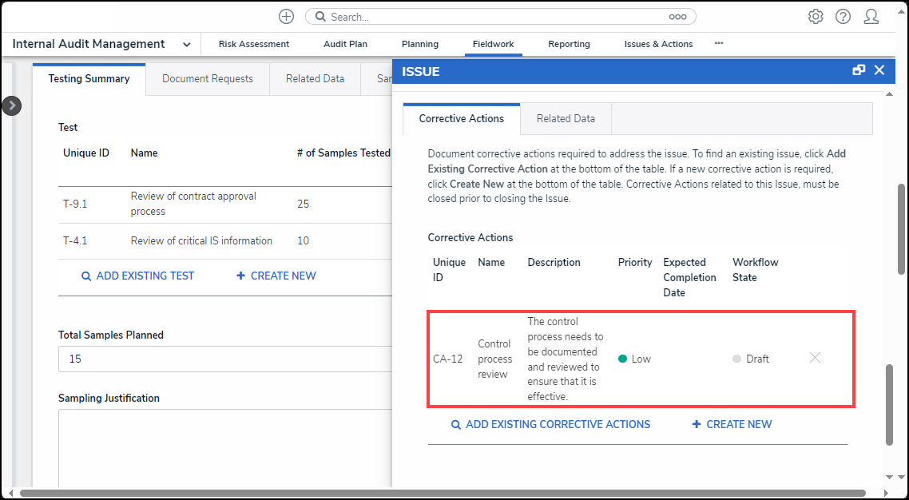Click the Total Samples Planned field
This screenshot has height=500, width=909.
[x=224, y=359]
